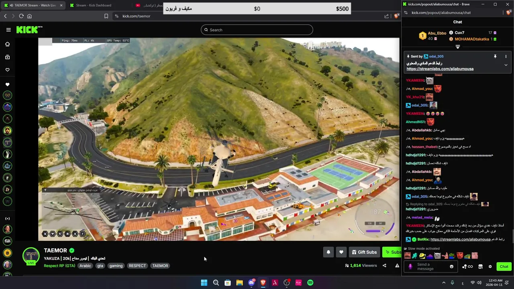Click Cuv7 in chat leaderboard
This screenshot has height=289, width=514.
click(x=459, y=33)
